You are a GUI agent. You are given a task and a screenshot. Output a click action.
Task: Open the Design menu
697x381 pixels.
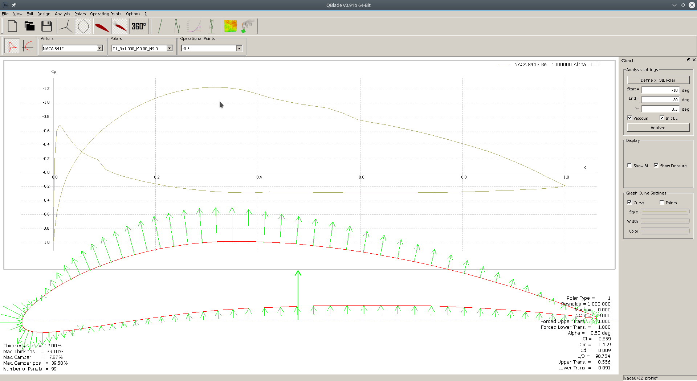pyautogui.click(x=44, y=14)
